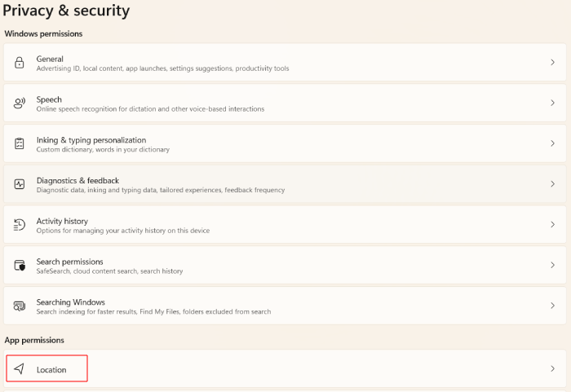Click the Diagnostics & feedback chevron
Image resolution: width=571 pixels, height=392 pixels.
coord(552,184)
